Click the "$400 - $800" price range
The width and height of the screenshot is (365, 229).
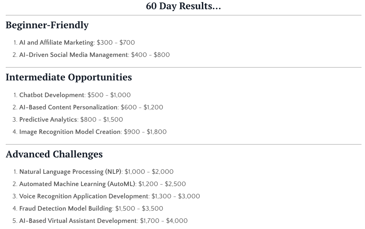150,55
